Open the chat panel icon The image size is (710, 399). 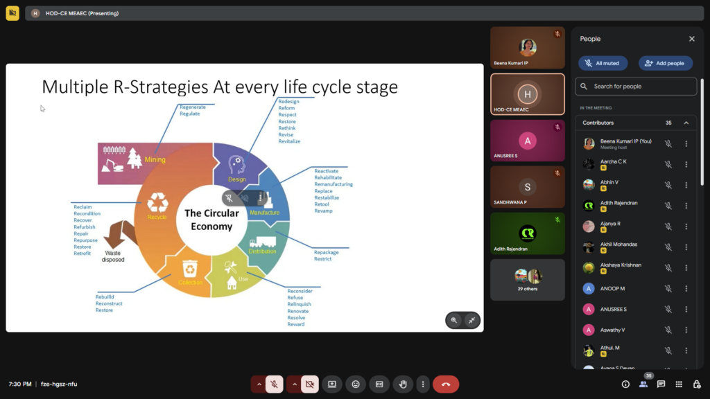pos(661,384)
